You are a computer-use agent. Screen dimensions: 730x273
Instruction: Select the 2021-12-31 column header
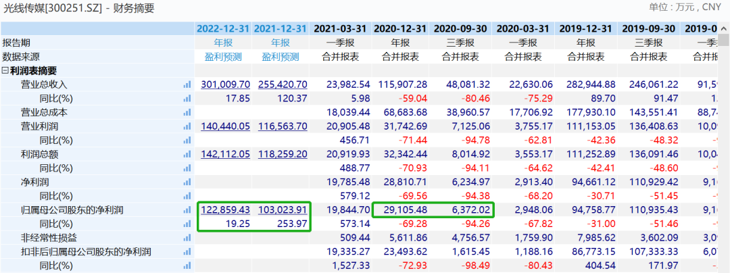(281, 28)
